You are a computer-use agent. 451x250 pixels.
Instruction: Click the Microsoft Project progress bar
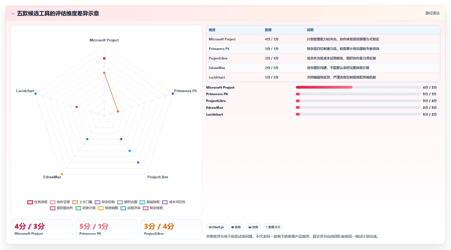coord(358,87)
